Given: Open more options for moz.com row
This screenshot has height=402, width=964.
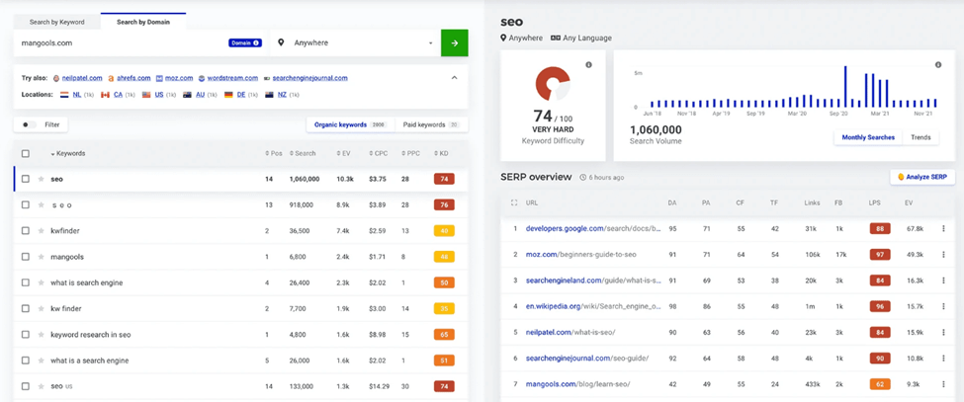Looking at the screenshot, I should pos(943,254).
